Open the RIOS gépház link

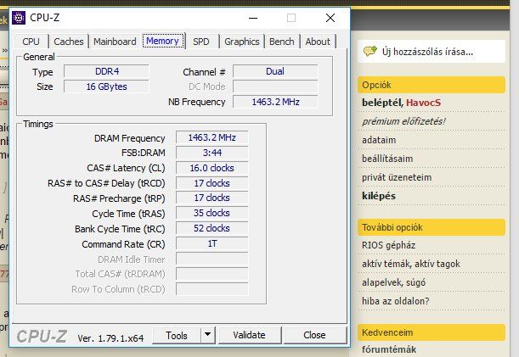(388, 245)
